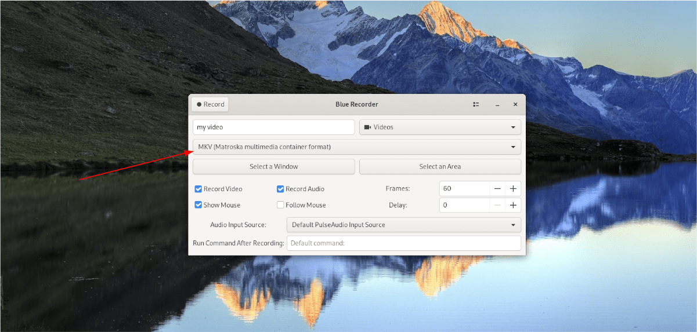Enable the Follow Mouse checkbox
697x332 pixels.
(x=280, y=205)
